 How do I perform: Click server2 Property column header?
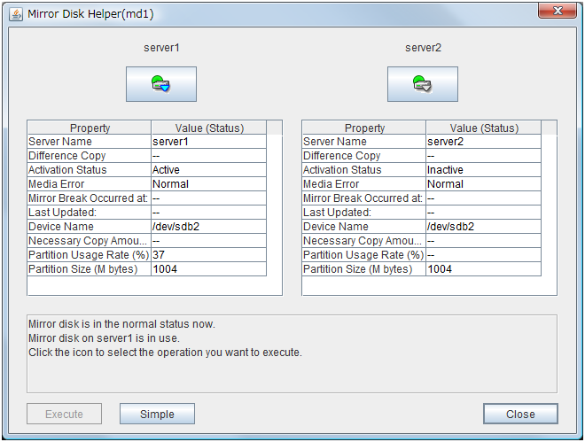363,128
